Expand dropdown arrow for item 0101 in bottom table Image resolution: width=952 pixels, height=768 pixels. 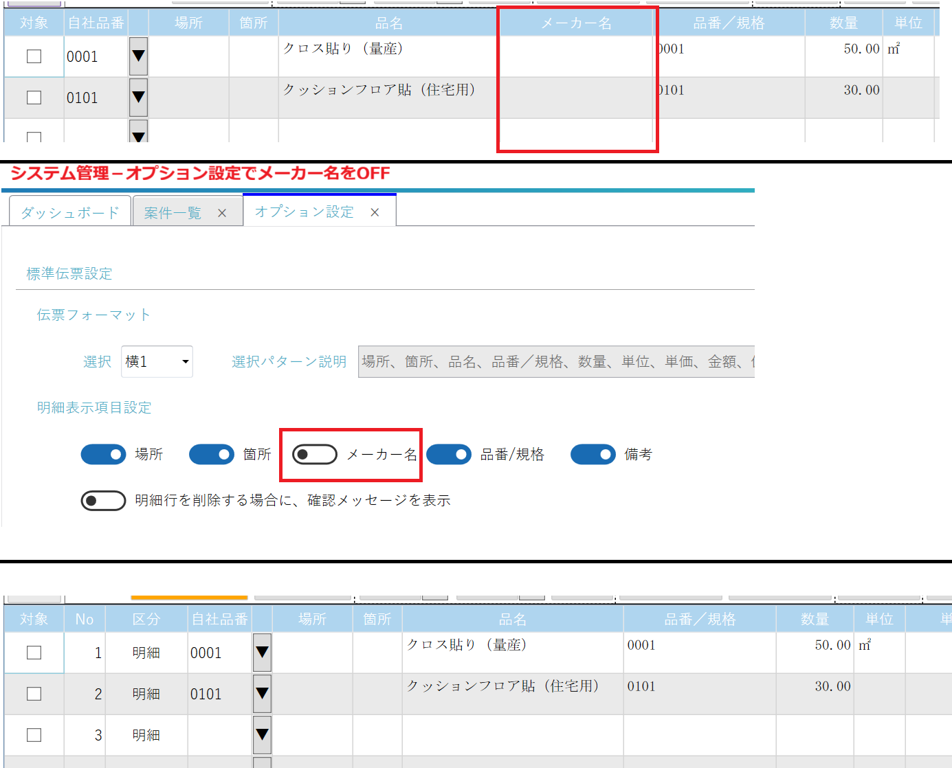click(262, 694)
